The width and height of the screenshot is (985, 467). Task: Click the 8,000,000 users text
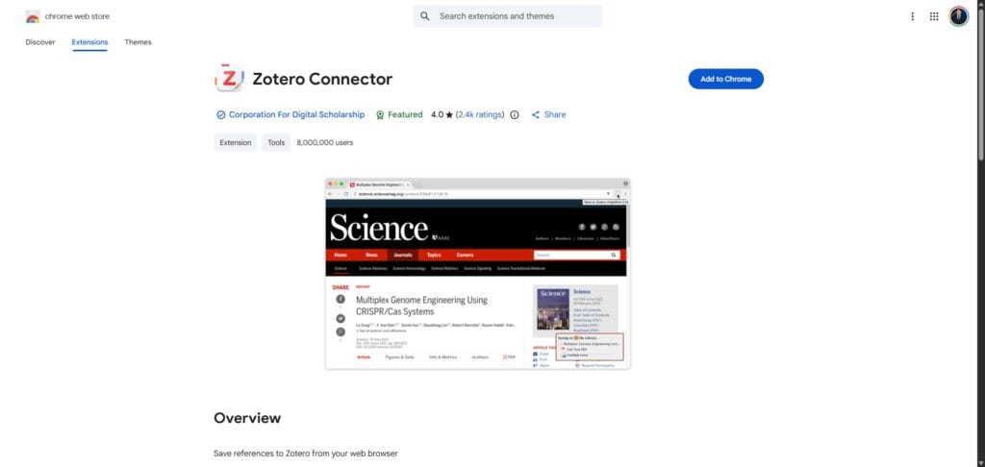click(325, 142)
